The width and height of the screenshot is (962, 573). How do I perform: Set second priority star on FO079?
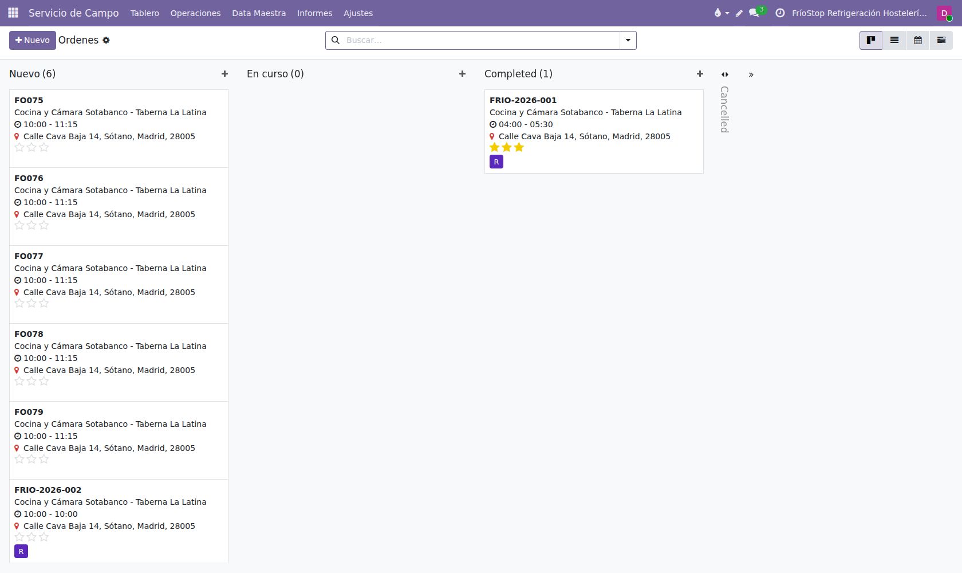point(31,460)
